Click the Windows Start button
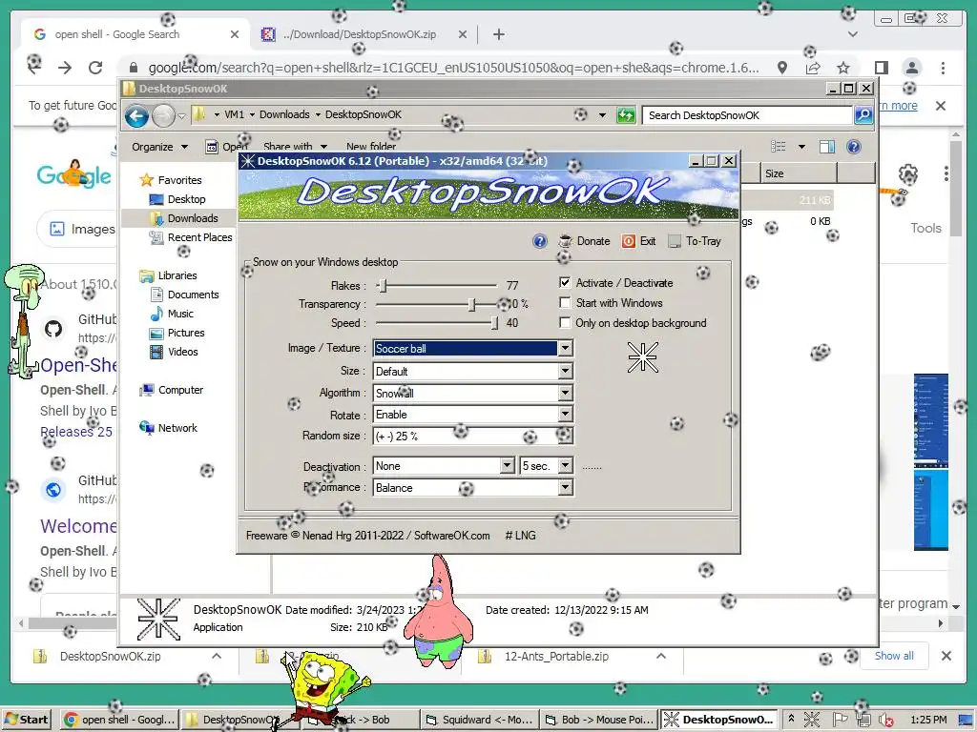The image size is (977, 732). pyautogui.click(x=28, y=720)
